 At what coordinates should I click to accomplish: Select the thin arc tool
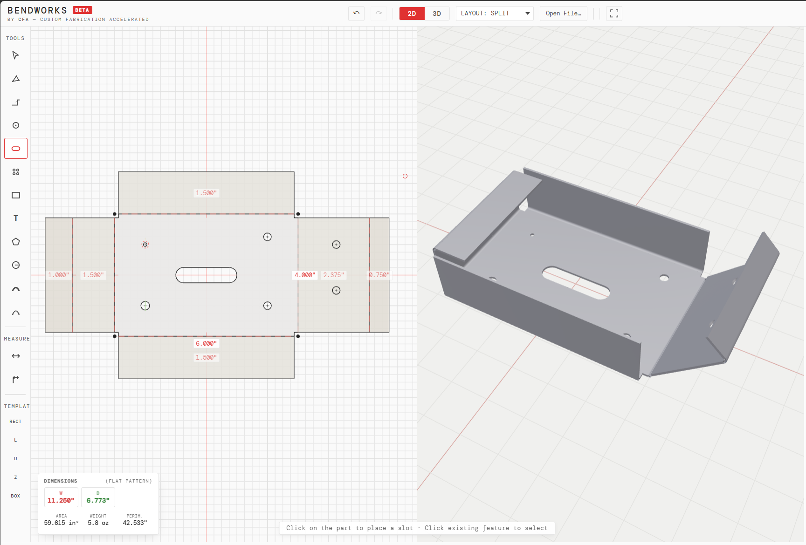16,313
